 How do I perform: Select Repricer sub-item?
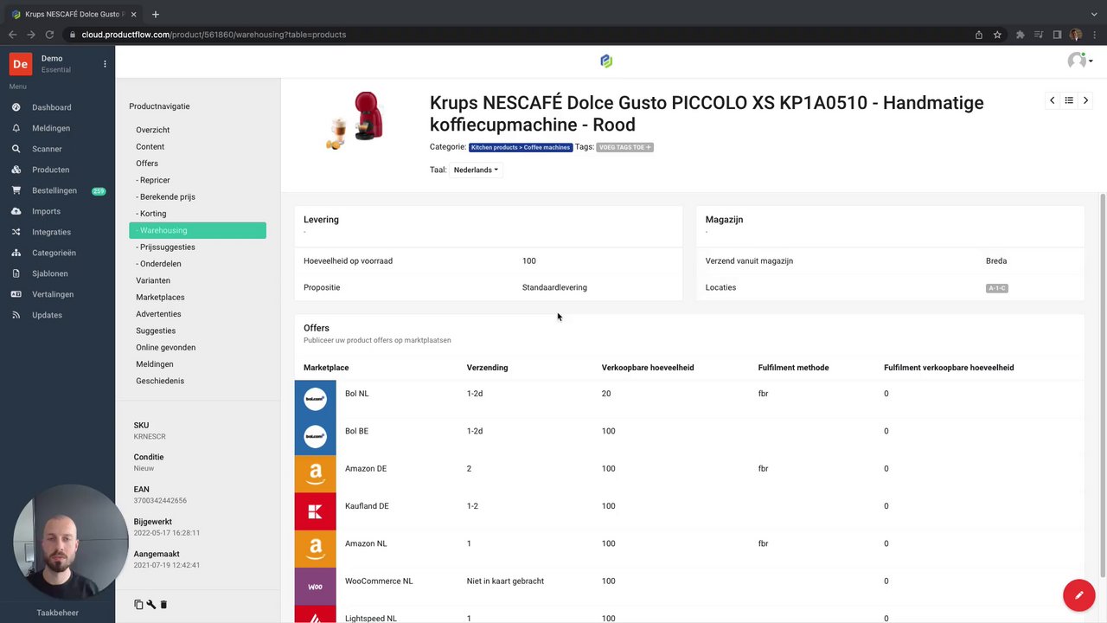[x=153, y=180]
